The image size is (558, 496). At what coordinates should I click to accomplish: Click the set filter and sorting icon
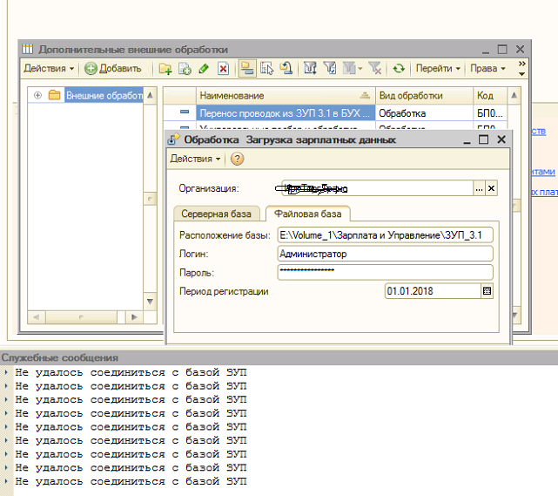(x=310, y=68)
